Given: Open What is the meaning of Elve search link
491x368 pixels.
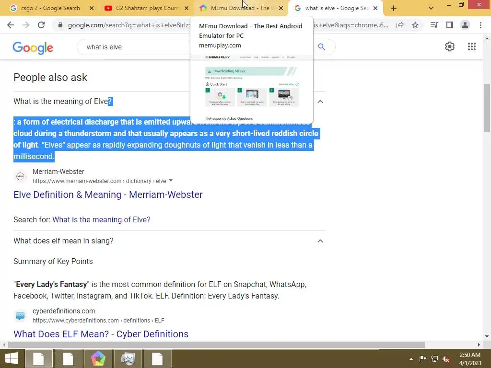Looking at the screenshot, I should point(101,219).
